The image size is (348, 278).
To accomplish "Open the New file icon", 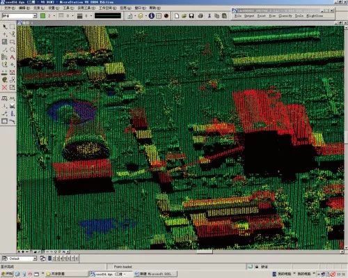I will 177,16.
